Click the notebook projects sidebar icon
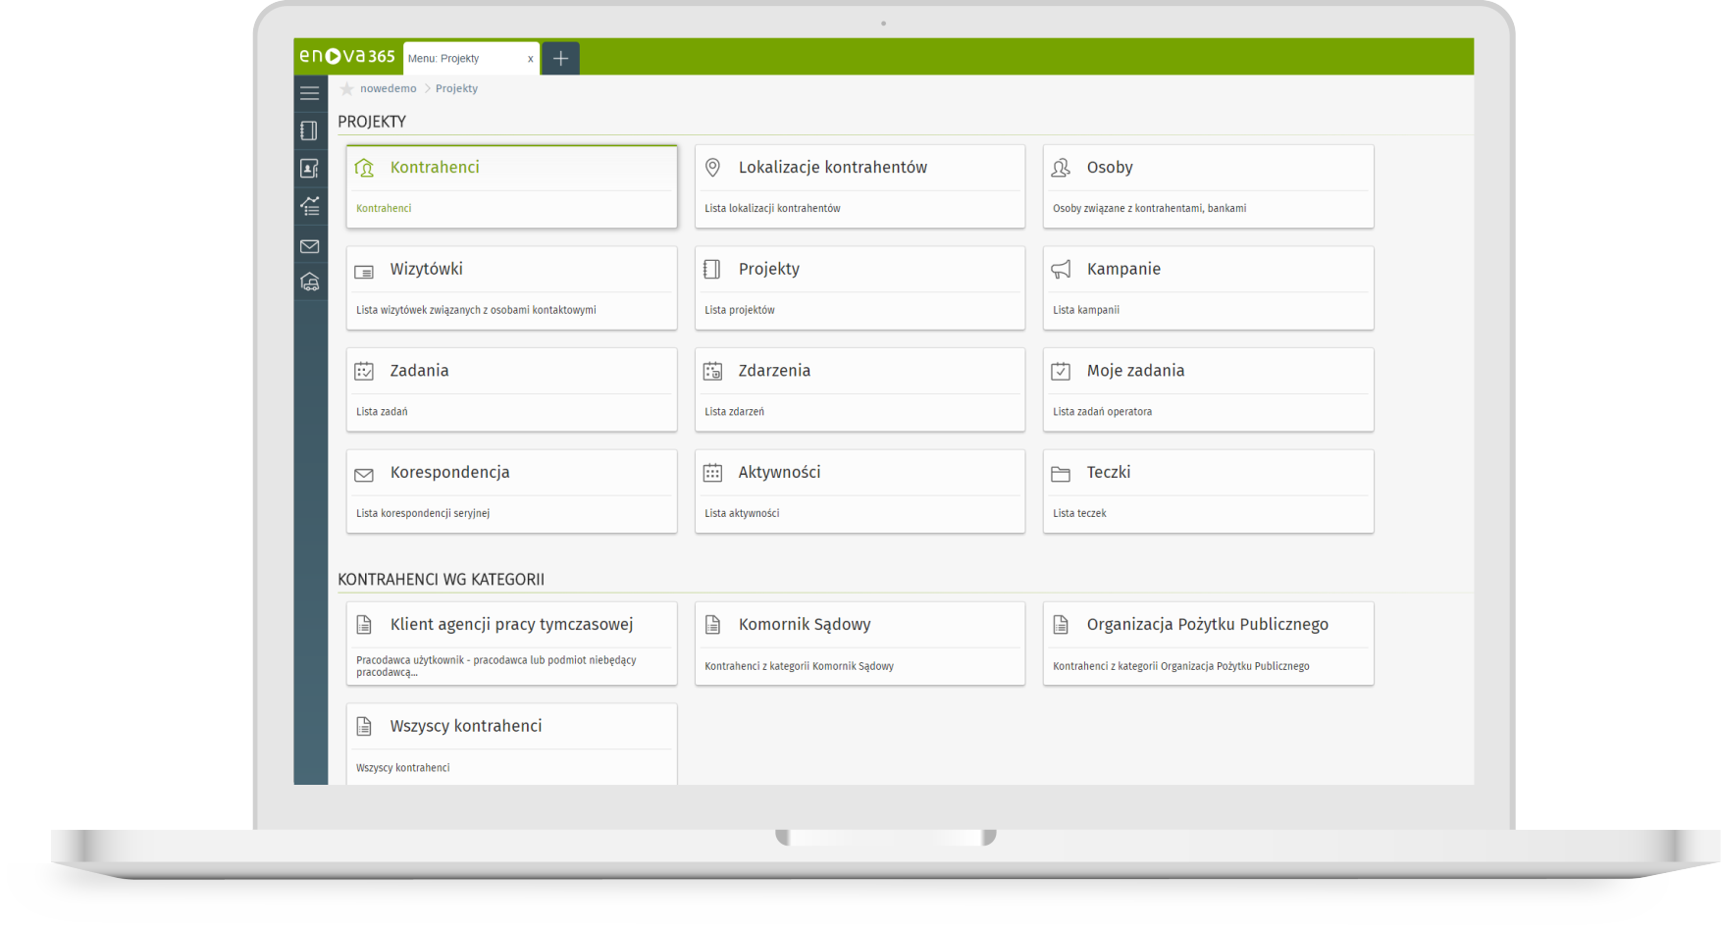The width and height of the screenshot is (1721, 929). pos(309,130)
